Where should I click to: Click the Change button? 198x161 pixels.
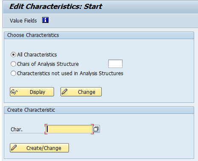pos(81,92)
